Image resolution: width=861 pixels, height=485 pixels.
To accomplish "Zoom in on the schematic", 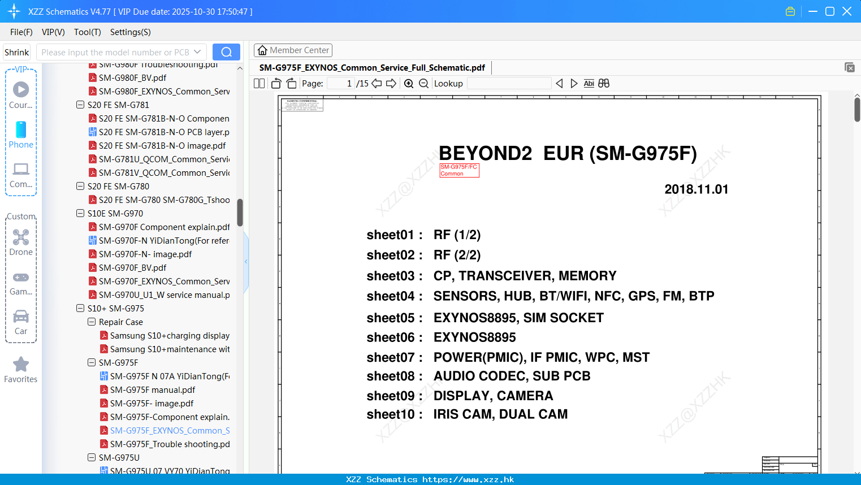I will tap(409, 84).
